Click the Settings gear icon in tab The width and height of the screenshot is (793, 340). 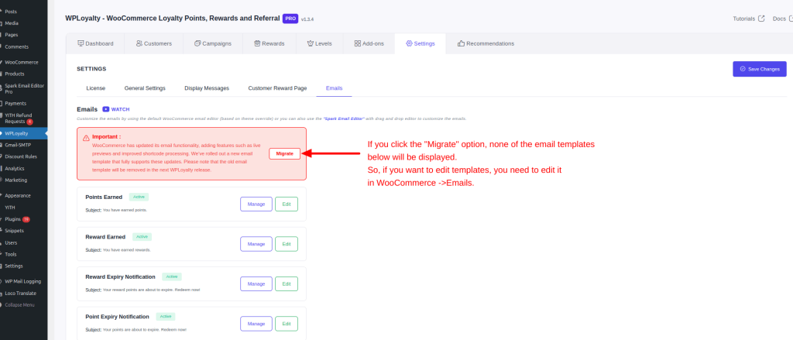409,43
